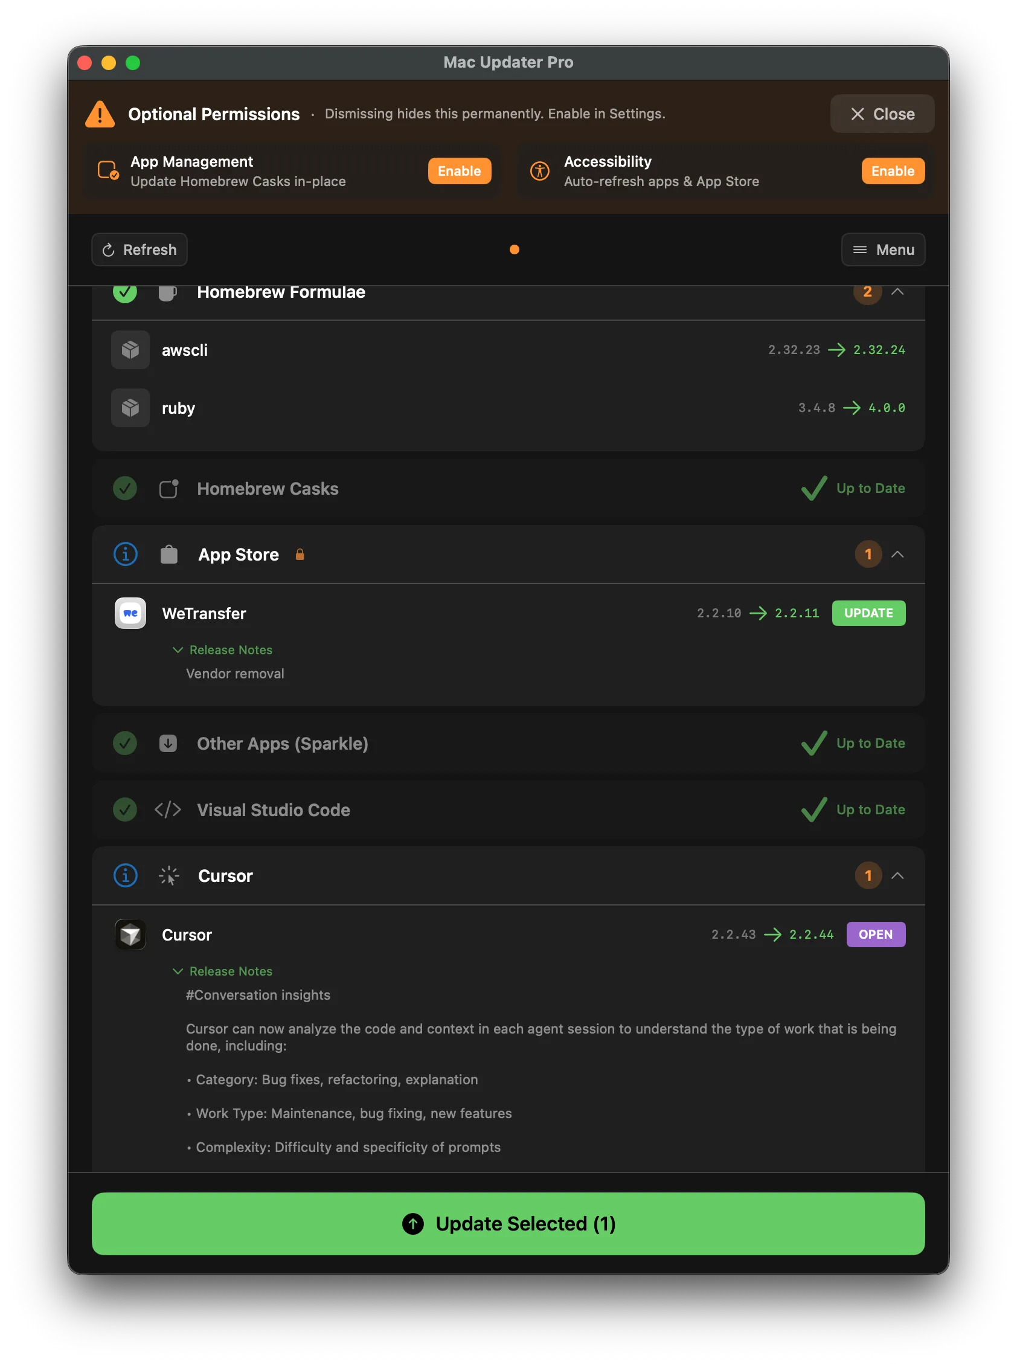
Task: Toggle the Homebrew Casks checkmark
Action: [x=125, y=488]
